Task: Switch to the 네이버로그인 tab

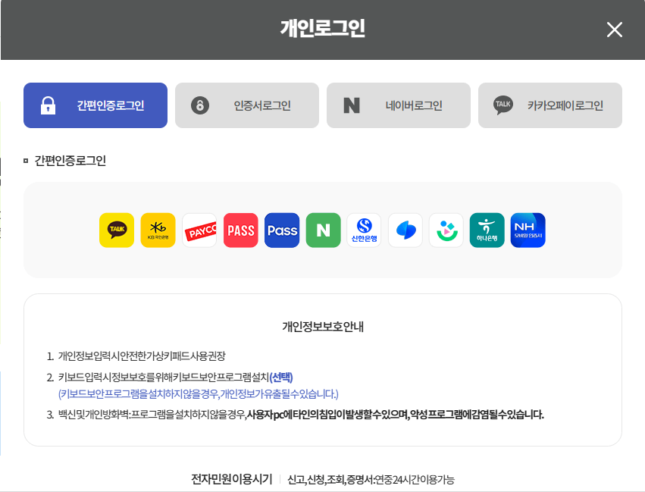Action: coord(399,105)
